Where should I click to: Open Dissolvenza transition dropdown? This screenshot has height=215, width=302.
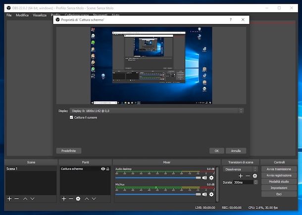(x=240, y=170)
